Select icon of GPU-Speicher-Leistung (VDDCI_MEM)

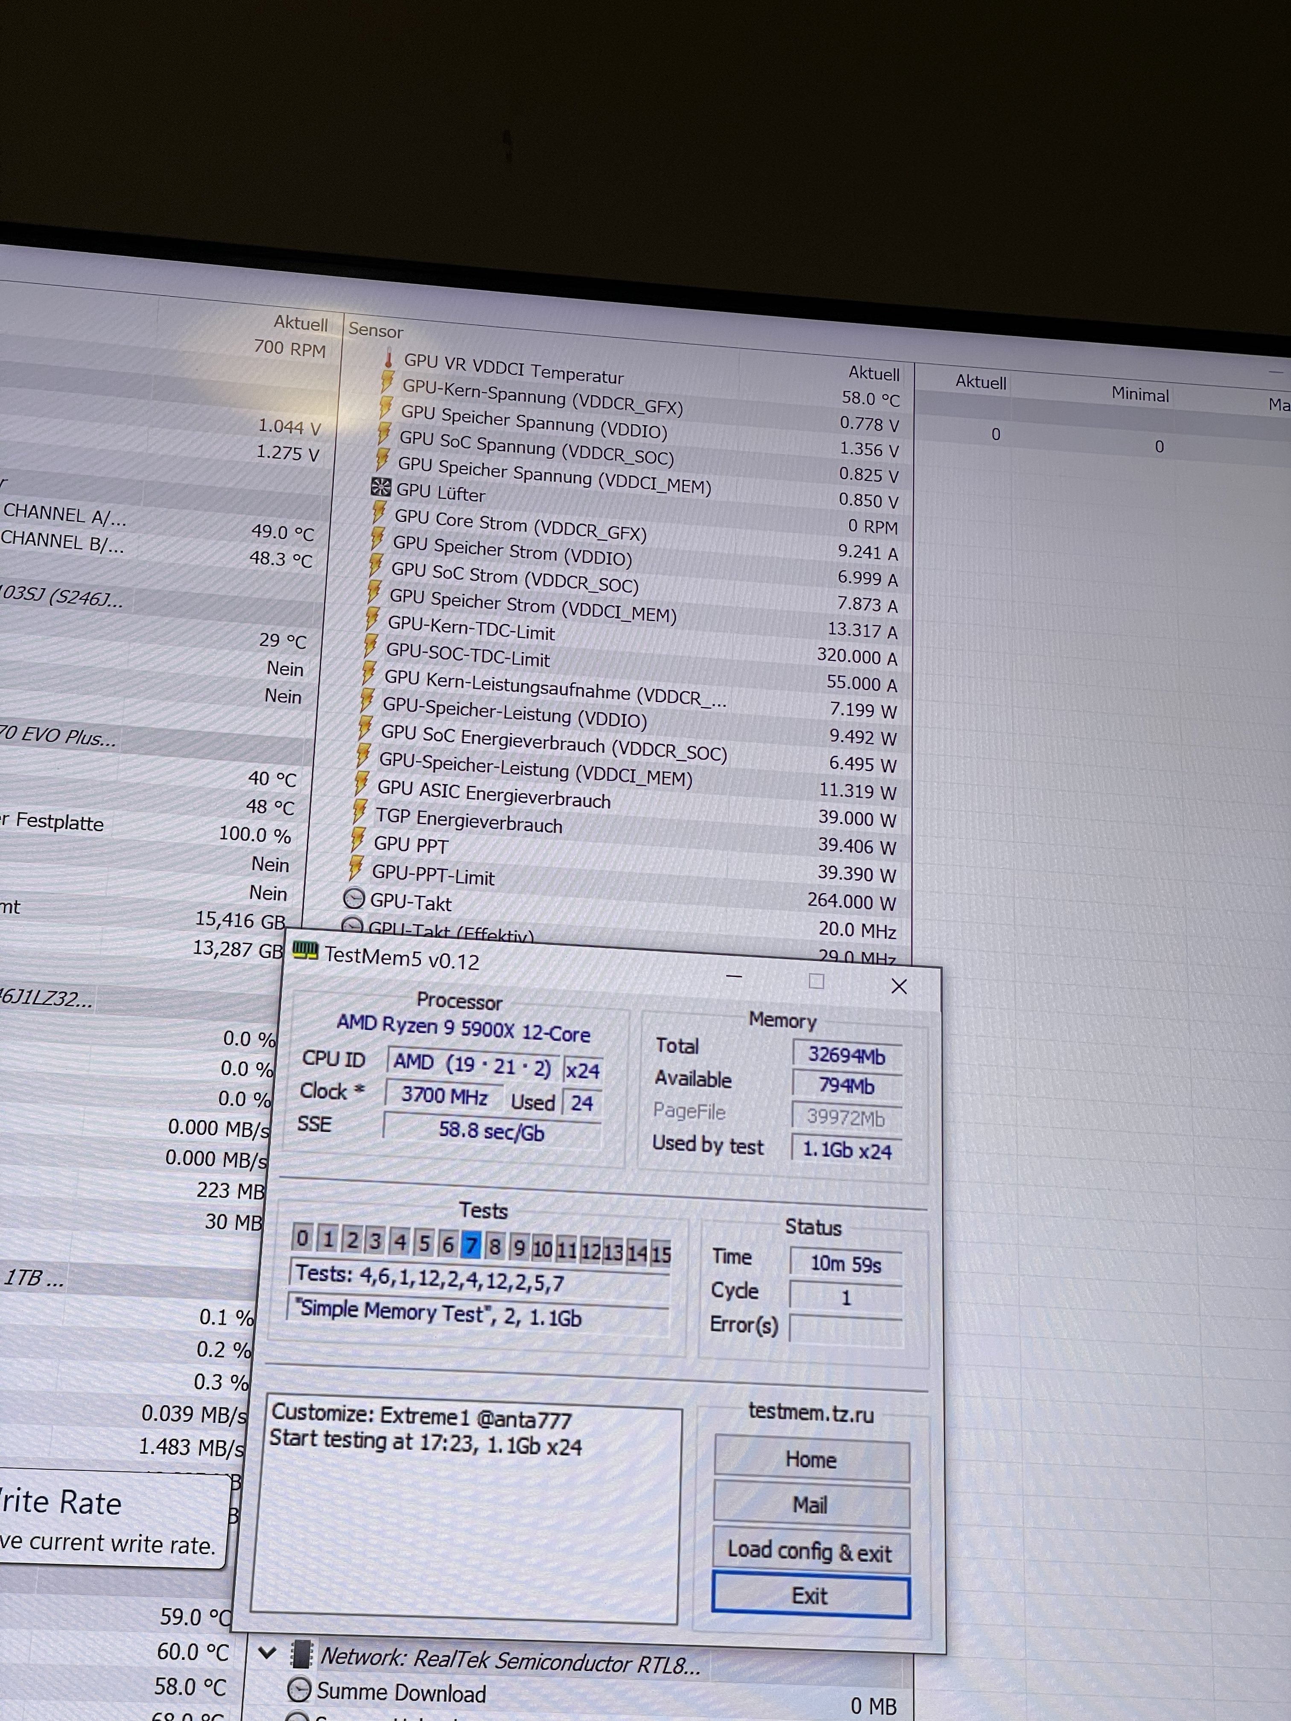click(363, 756)
